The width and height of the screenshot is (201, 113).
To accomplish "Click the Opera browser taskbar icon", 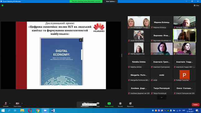I will [30, 111].
